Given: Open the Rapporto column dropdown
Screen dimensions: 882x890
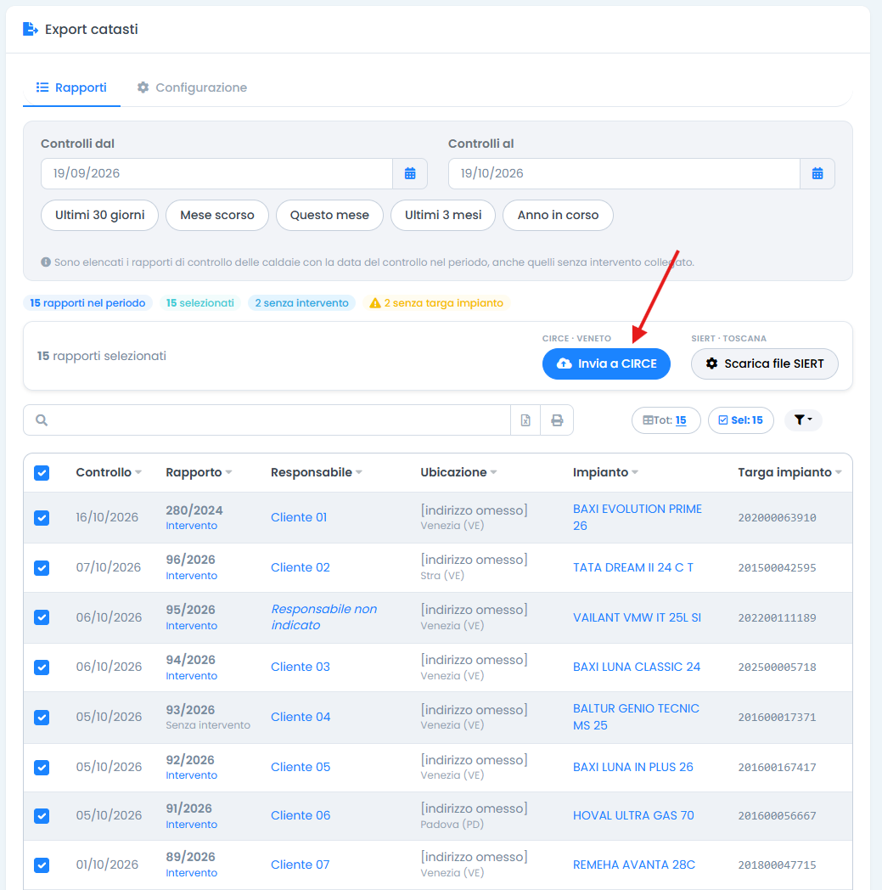Looking at the screenshot, I should [x=229, y=472].
